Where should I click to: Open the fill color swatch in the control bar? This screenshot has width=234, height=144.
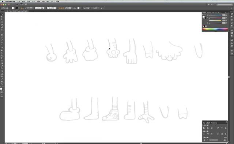tap(13, 8)
